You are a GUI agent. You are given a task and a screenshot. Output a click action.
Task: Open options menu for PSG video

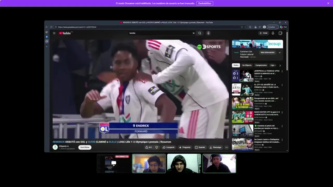tap(282, 71)
